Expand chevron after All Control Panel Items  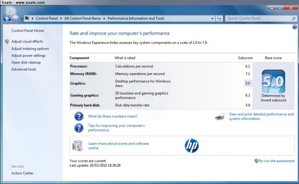point(104,19)
